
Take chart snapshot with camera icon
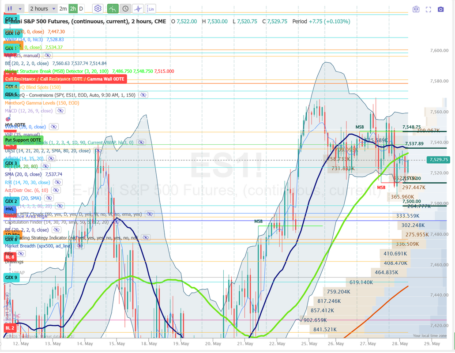pyautogui.click(x=441, y=9)
